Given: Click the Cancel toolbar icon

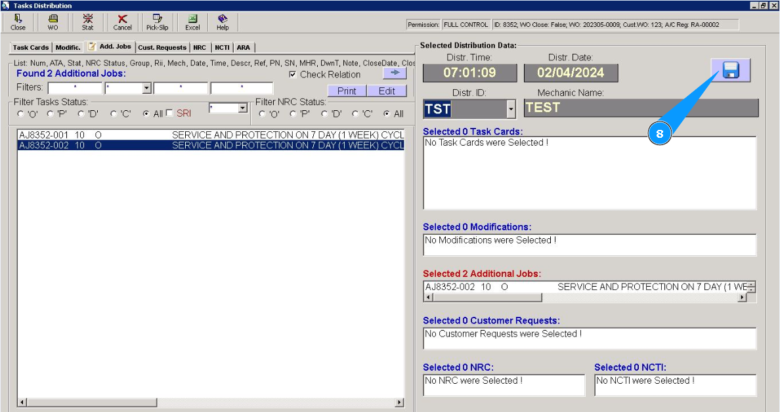Looking at the screenshot, I should coord(122,22).
